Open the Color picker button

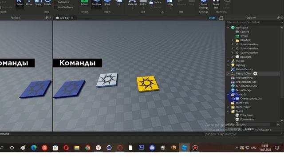tap(143, 3)
